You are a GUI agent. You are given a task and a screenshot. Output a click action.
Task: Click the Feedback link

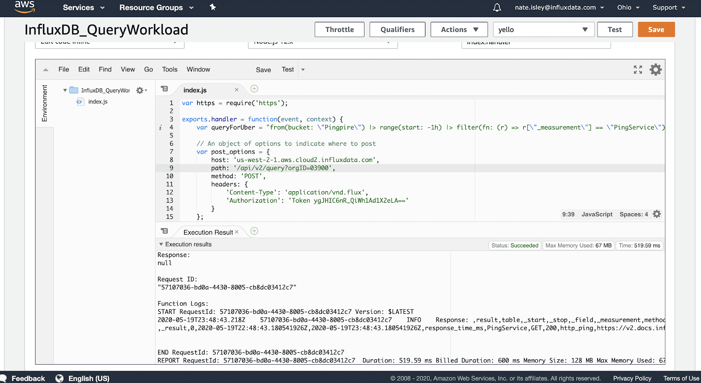tap(28, 378)
